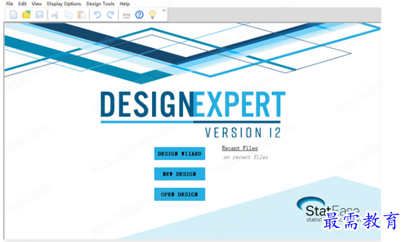Click the Redo arrow icon

pos(110,15)
